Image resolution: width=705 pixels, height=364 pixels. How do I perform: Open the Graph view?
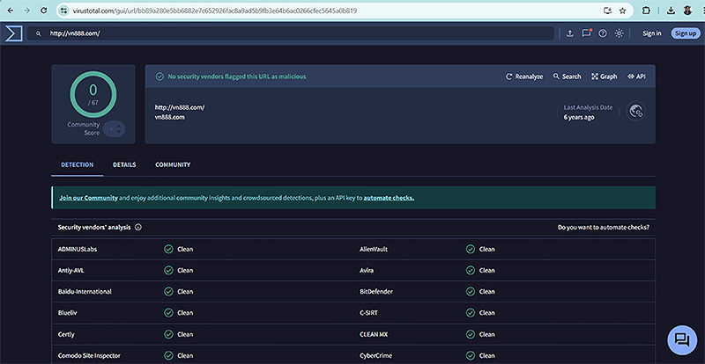(605, 76)
